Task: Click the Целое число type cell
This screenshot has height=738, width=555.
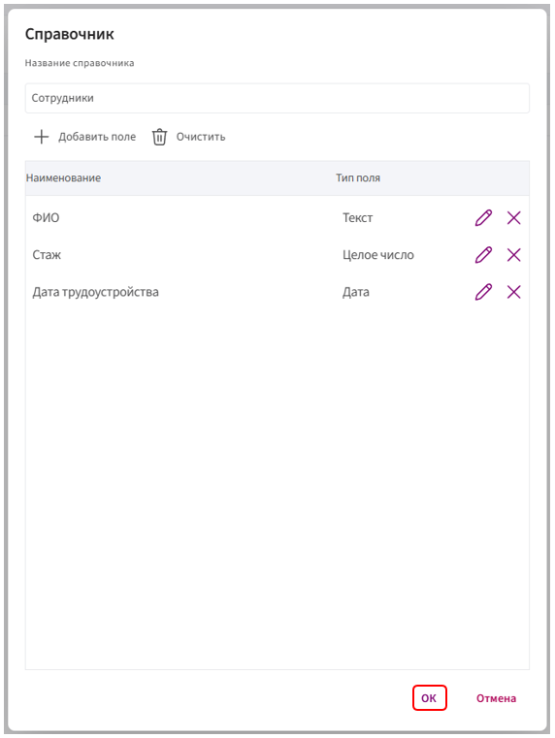Action: [x=378, y=255]
